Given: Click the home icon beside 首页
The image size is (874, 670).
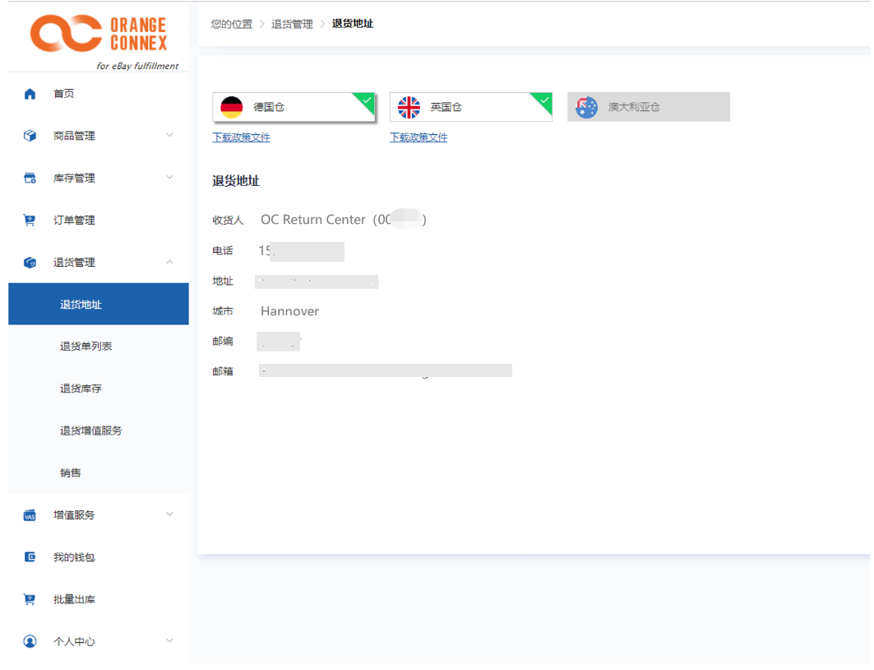Looking at the screenshot, I should tap(30, 94).
